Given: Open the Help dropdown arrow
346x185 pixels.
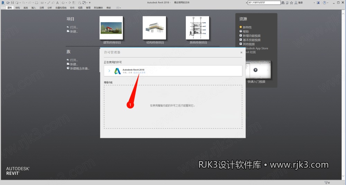Looking at the screenshot, I should point(328,3).
